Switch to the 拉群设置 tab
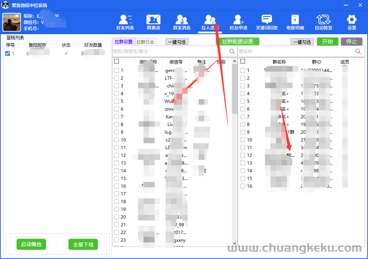The height and width of the screenshot is (259, 368). click(124, 42)
